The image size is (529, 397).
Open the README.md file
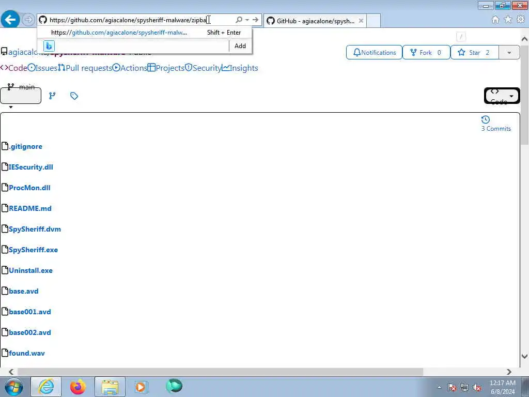click(x=30, y=208)
